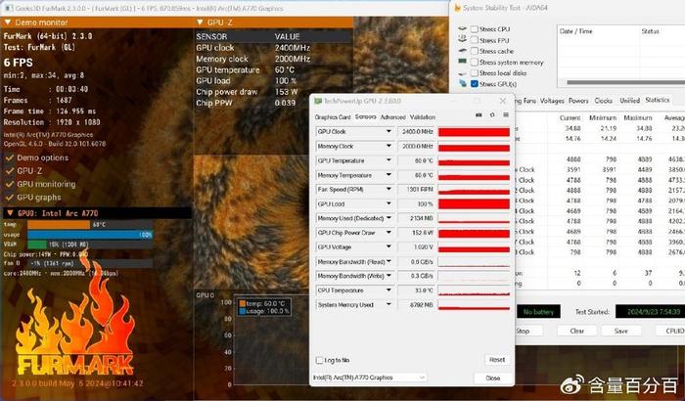The image size is (685, 401).
Task: Tick the Stress cache checkbox
Action: [474, 51]
